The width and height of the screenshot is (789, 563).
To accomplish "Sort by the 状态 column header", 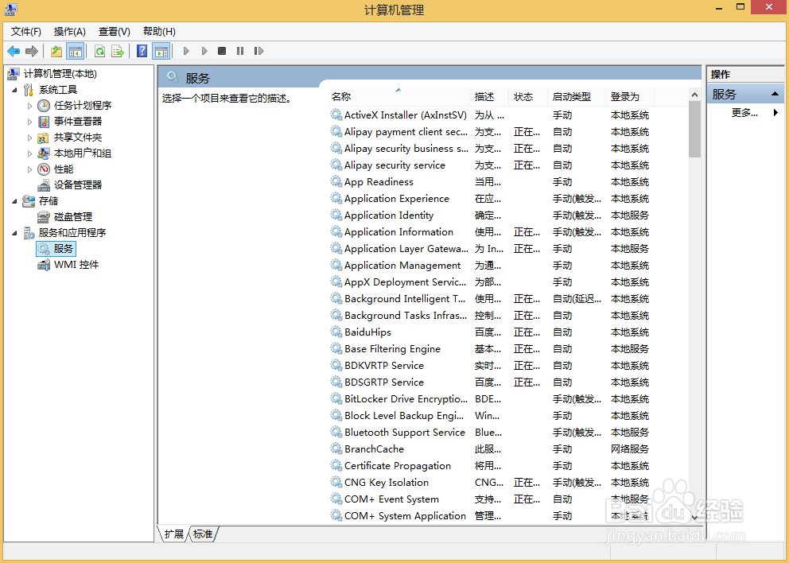I will 528,96.
